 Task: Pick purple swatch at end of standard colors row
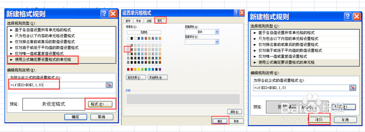160,69
